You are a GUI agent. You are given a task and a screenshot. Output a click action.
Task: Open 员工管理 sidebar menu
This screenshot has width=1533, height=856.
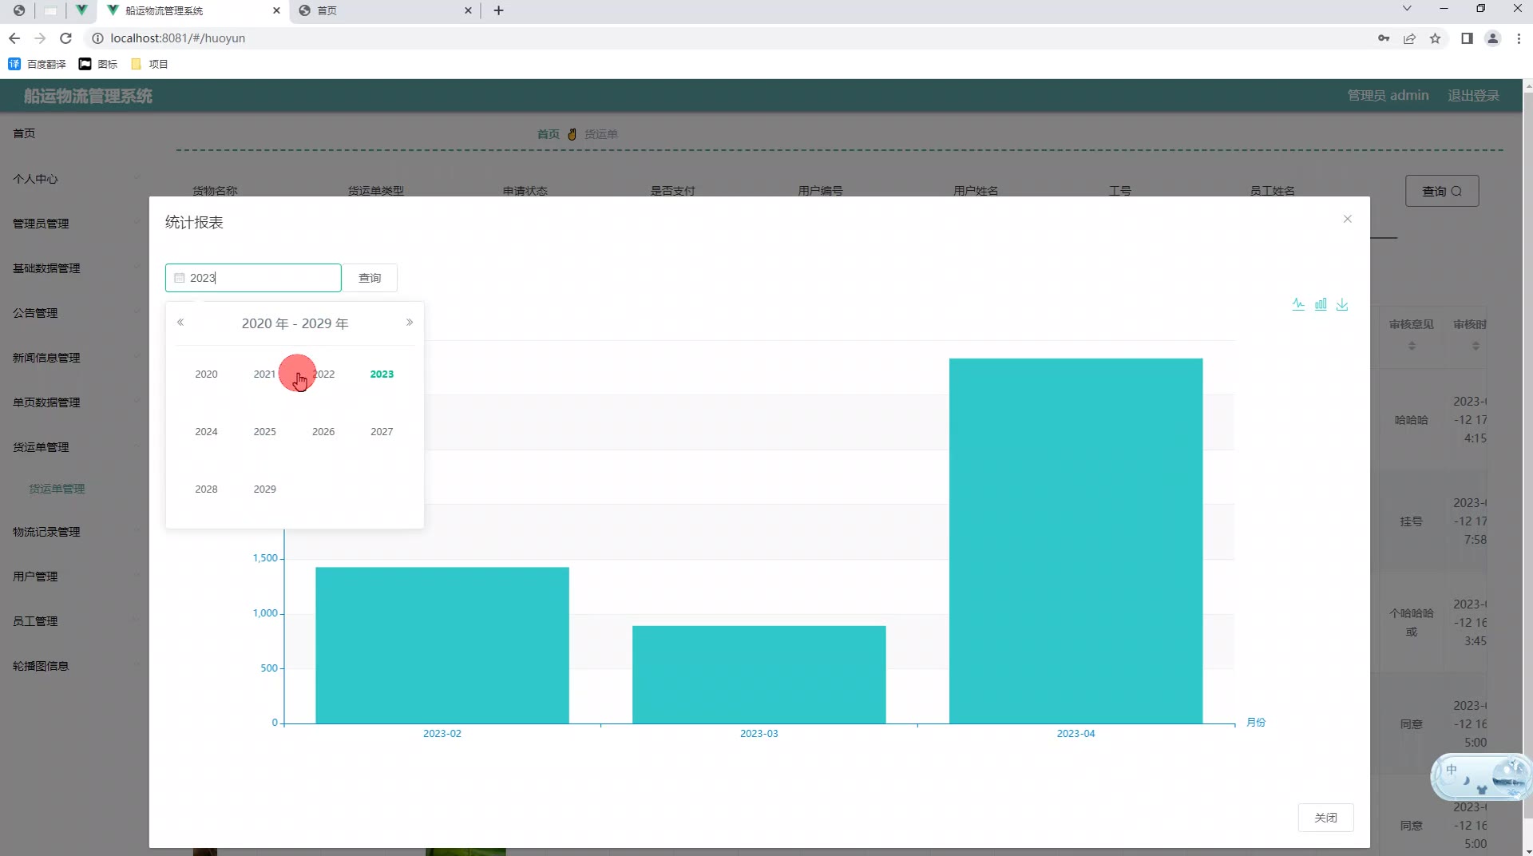[x=74, y=621]
